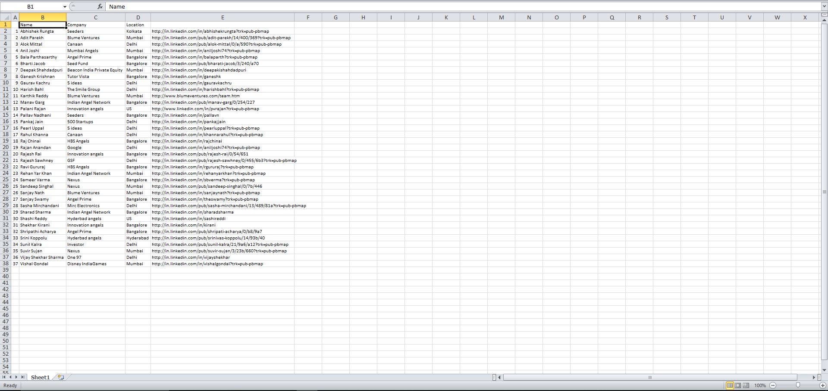The image size is (828, 391).
Task: Select column M header
Action: (501, 18)
